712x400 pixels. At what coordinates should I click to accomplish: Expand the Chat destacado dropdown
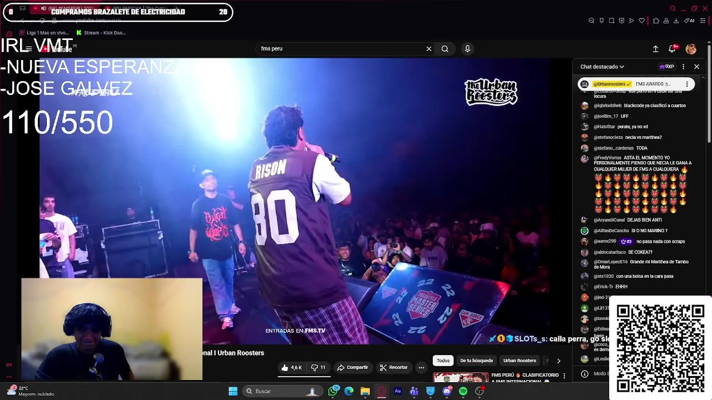pos(602,67)
